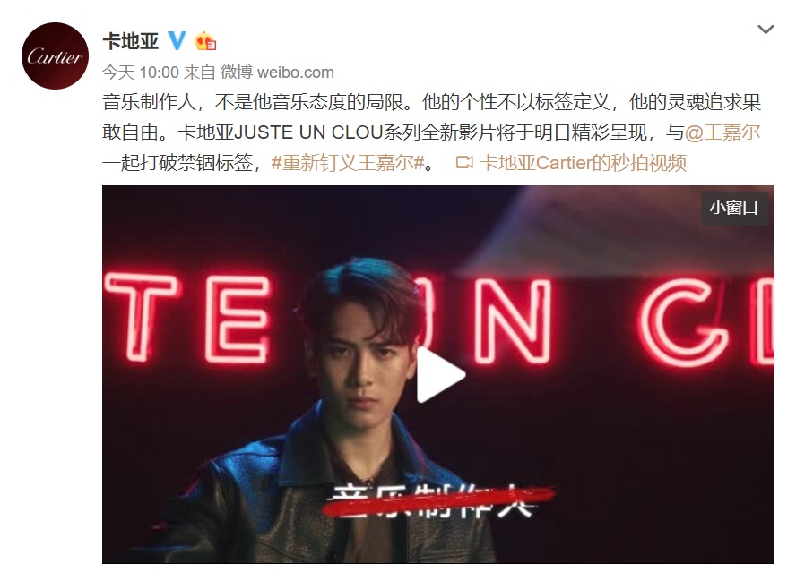Open the @王嘉尔 mention
The height and width of the screenshot is (572, 796).
[x=722, y=132]
